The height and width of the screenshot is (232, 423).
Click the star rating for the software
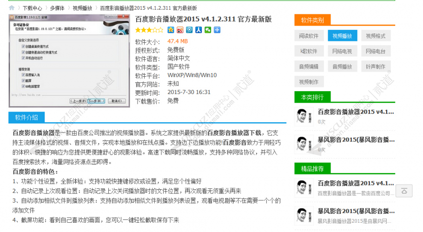coord(149,30)
